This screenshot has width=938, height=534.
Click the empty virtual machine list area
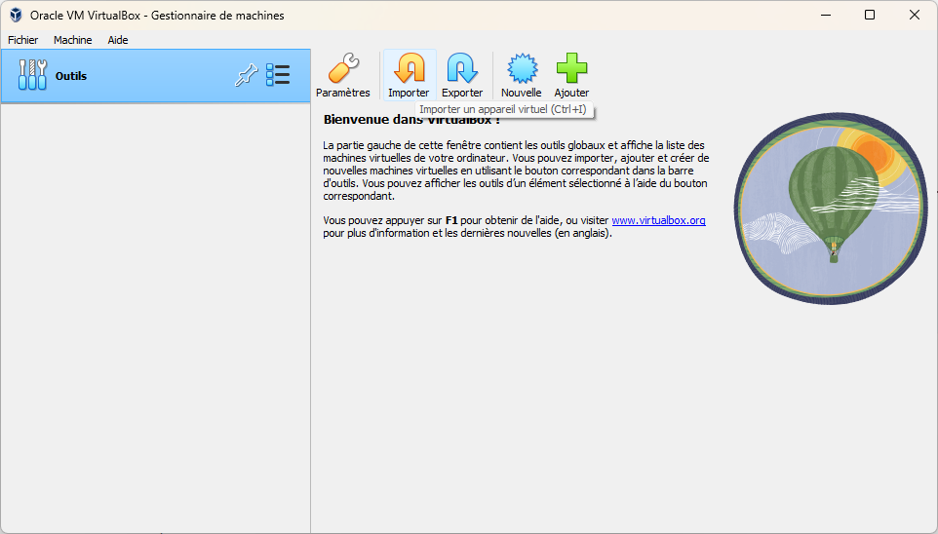pos(155,312)
